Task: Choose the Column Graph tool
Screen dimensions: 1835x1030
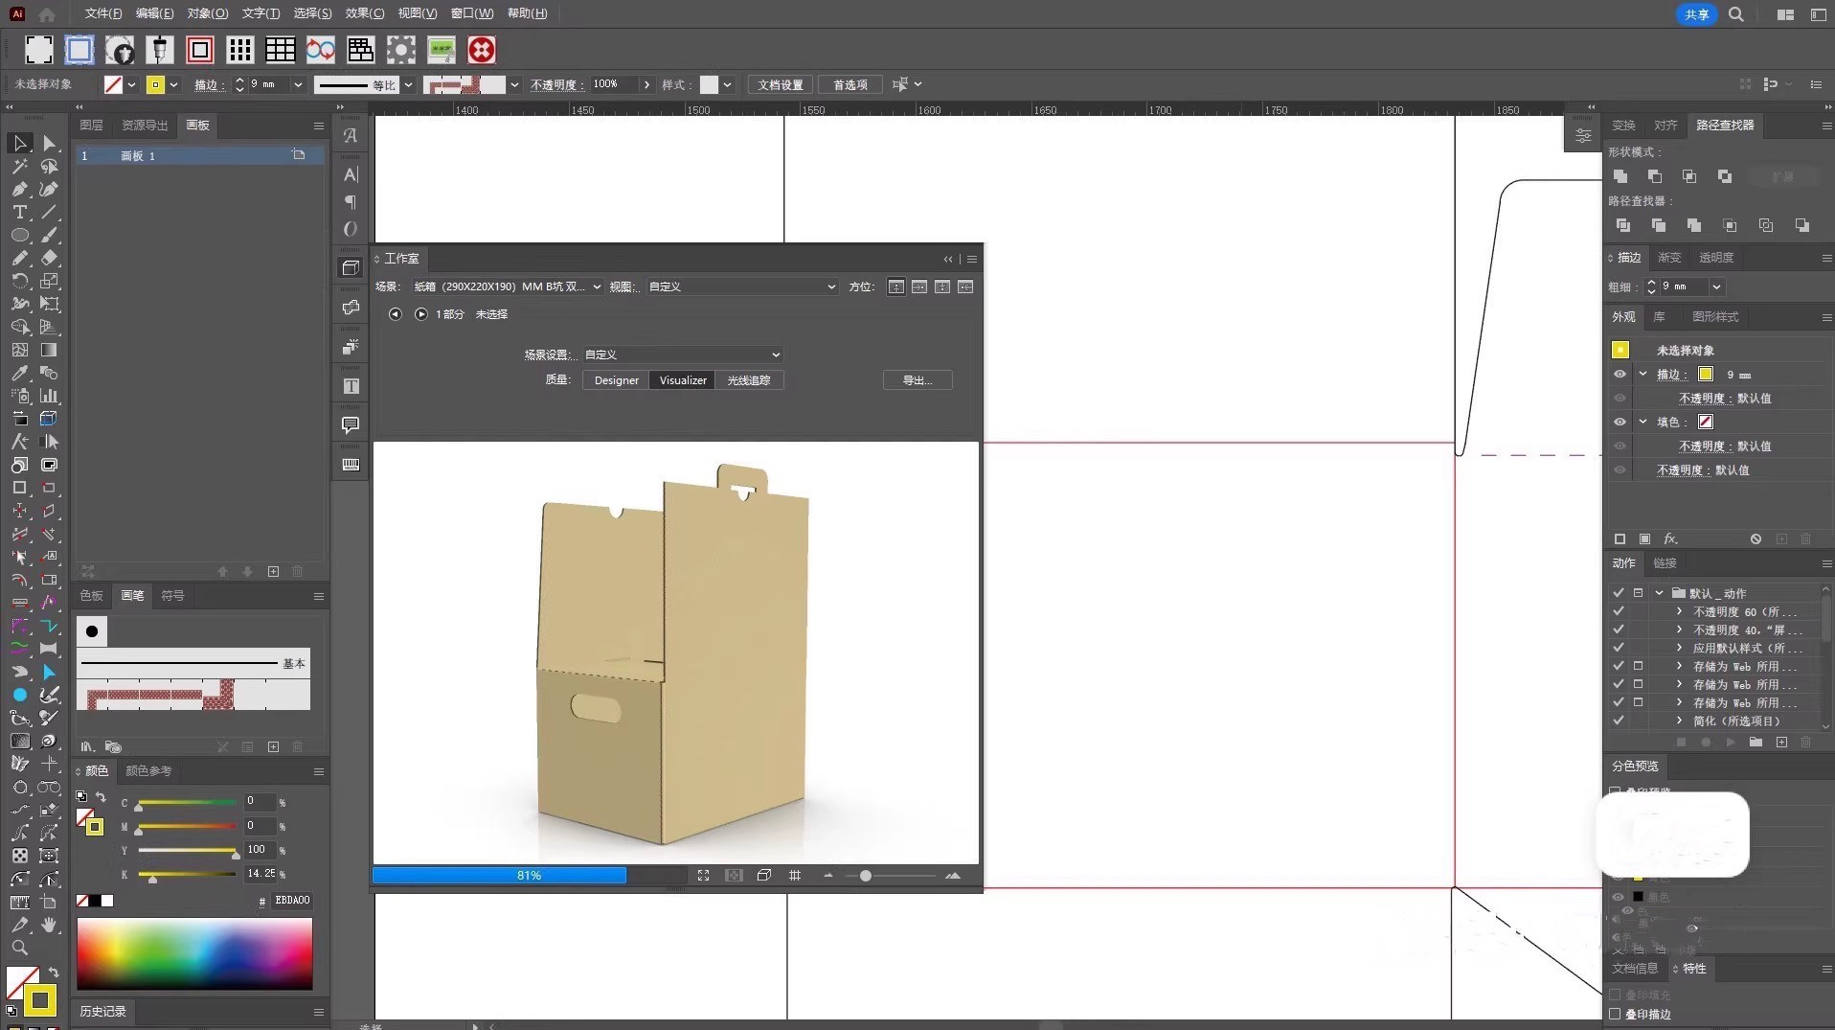Action: coord(50,396)
